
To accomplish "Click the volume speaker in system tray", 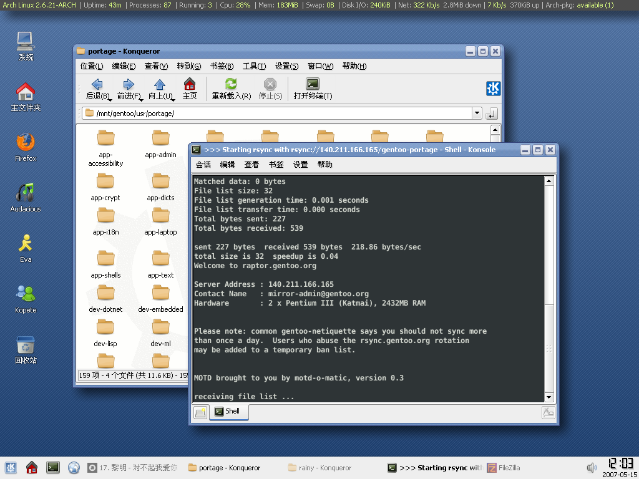I will pyautogui.click(x=592, y=468).
